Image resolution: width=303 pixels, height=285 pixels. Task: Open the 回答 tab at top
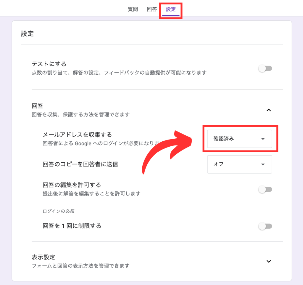[152, 9]
